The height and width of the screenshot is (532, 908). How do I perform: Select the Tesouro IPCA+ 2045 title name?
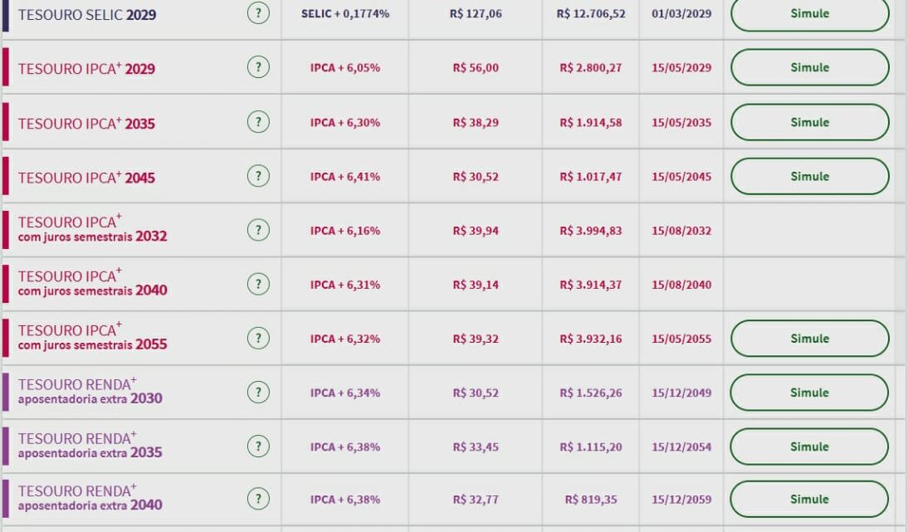(x=86, y=177)
